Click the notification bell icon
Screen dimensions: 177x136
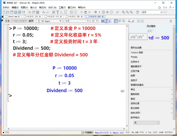160,8
